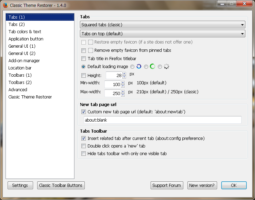Visit the Support Forum
The height and width of the screenshot is (200, 255).
tap(167, 185)
